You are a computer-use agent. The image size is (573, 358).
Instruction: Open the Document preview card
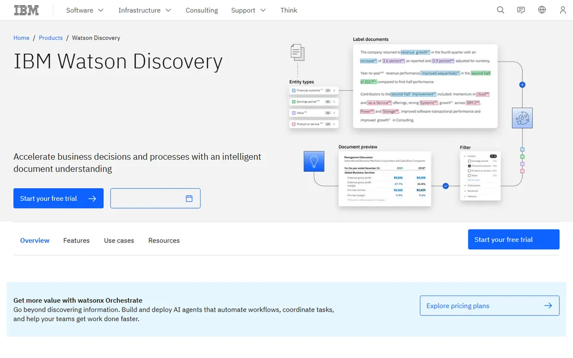pos(385,179)
